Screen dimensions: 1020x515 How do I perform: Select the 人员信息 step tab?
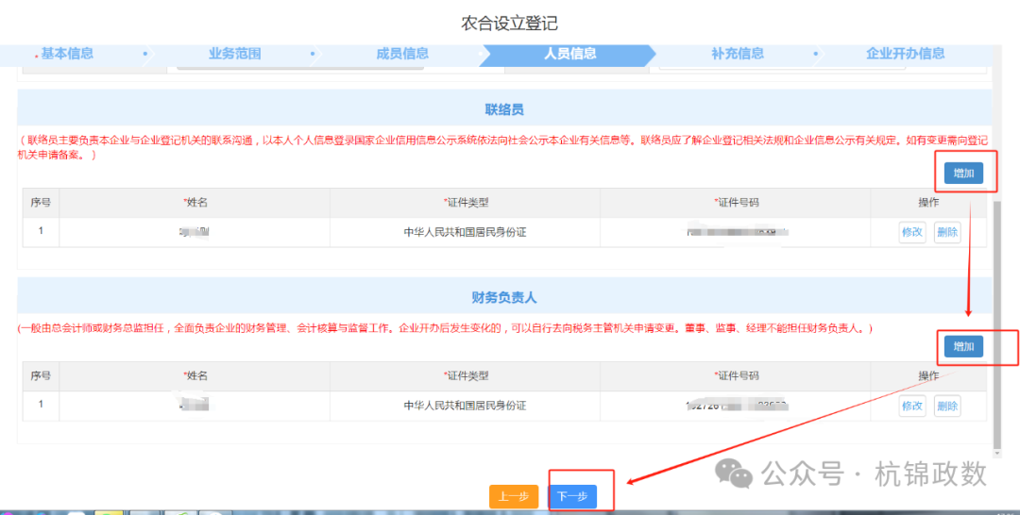pos(569,54)
